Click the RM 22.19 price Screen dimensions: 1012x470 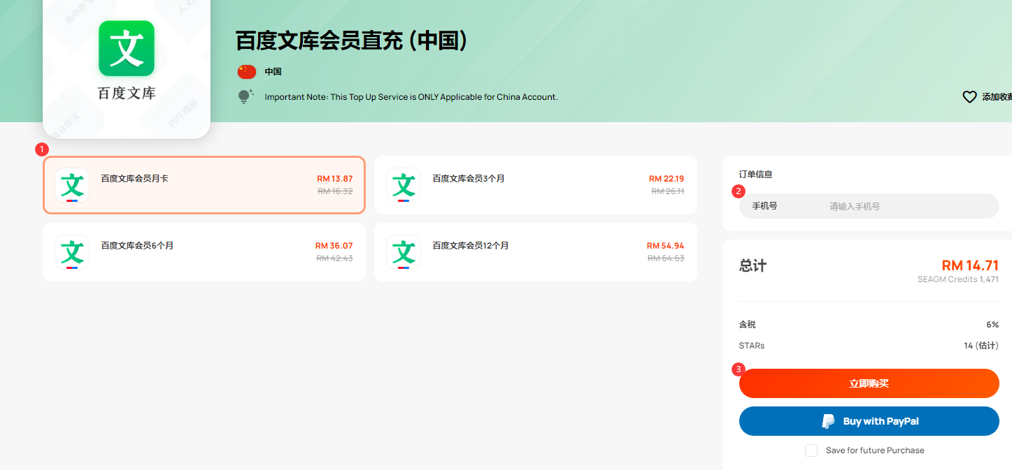point(667,179)
